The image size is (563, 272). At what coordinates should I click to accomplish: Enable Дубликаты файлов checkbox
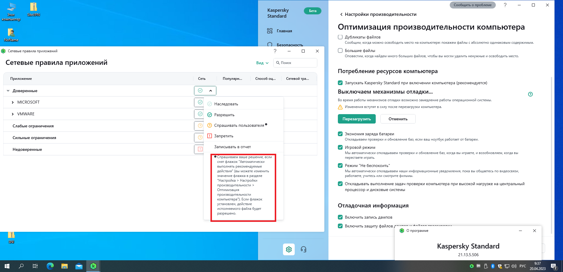[x=340, y=37]
